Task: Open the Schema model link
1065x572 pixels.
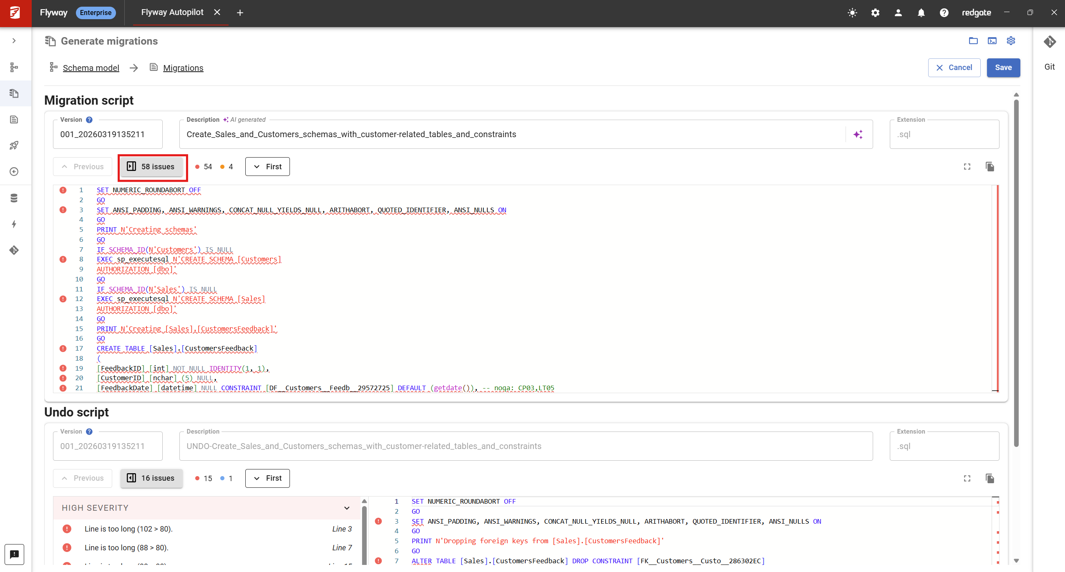Action: (x=91, y=68)
